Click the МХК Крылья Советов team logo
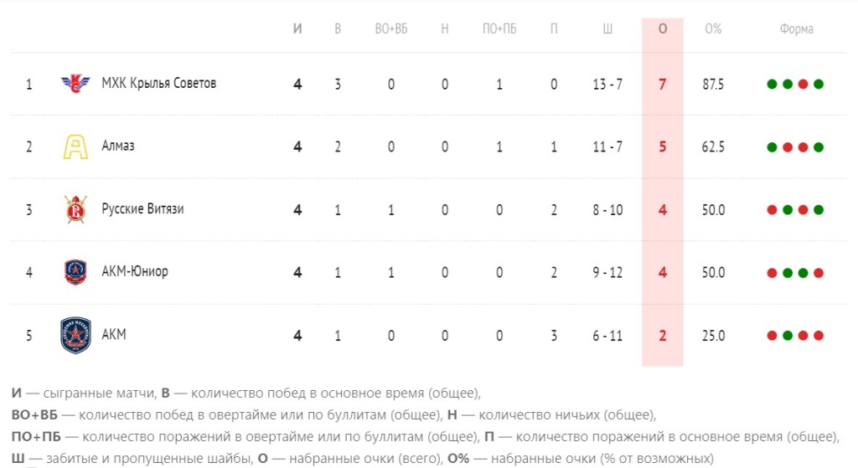858x468 pixels. point(75,84)
